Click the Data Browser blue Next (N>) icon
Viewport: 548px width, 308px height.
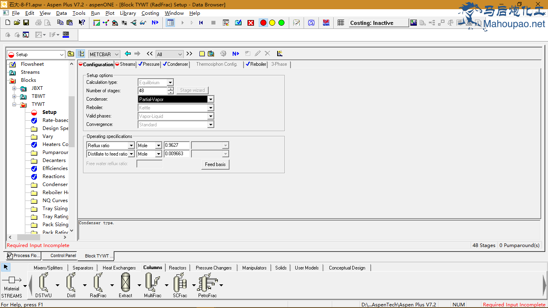coord(235,54)
